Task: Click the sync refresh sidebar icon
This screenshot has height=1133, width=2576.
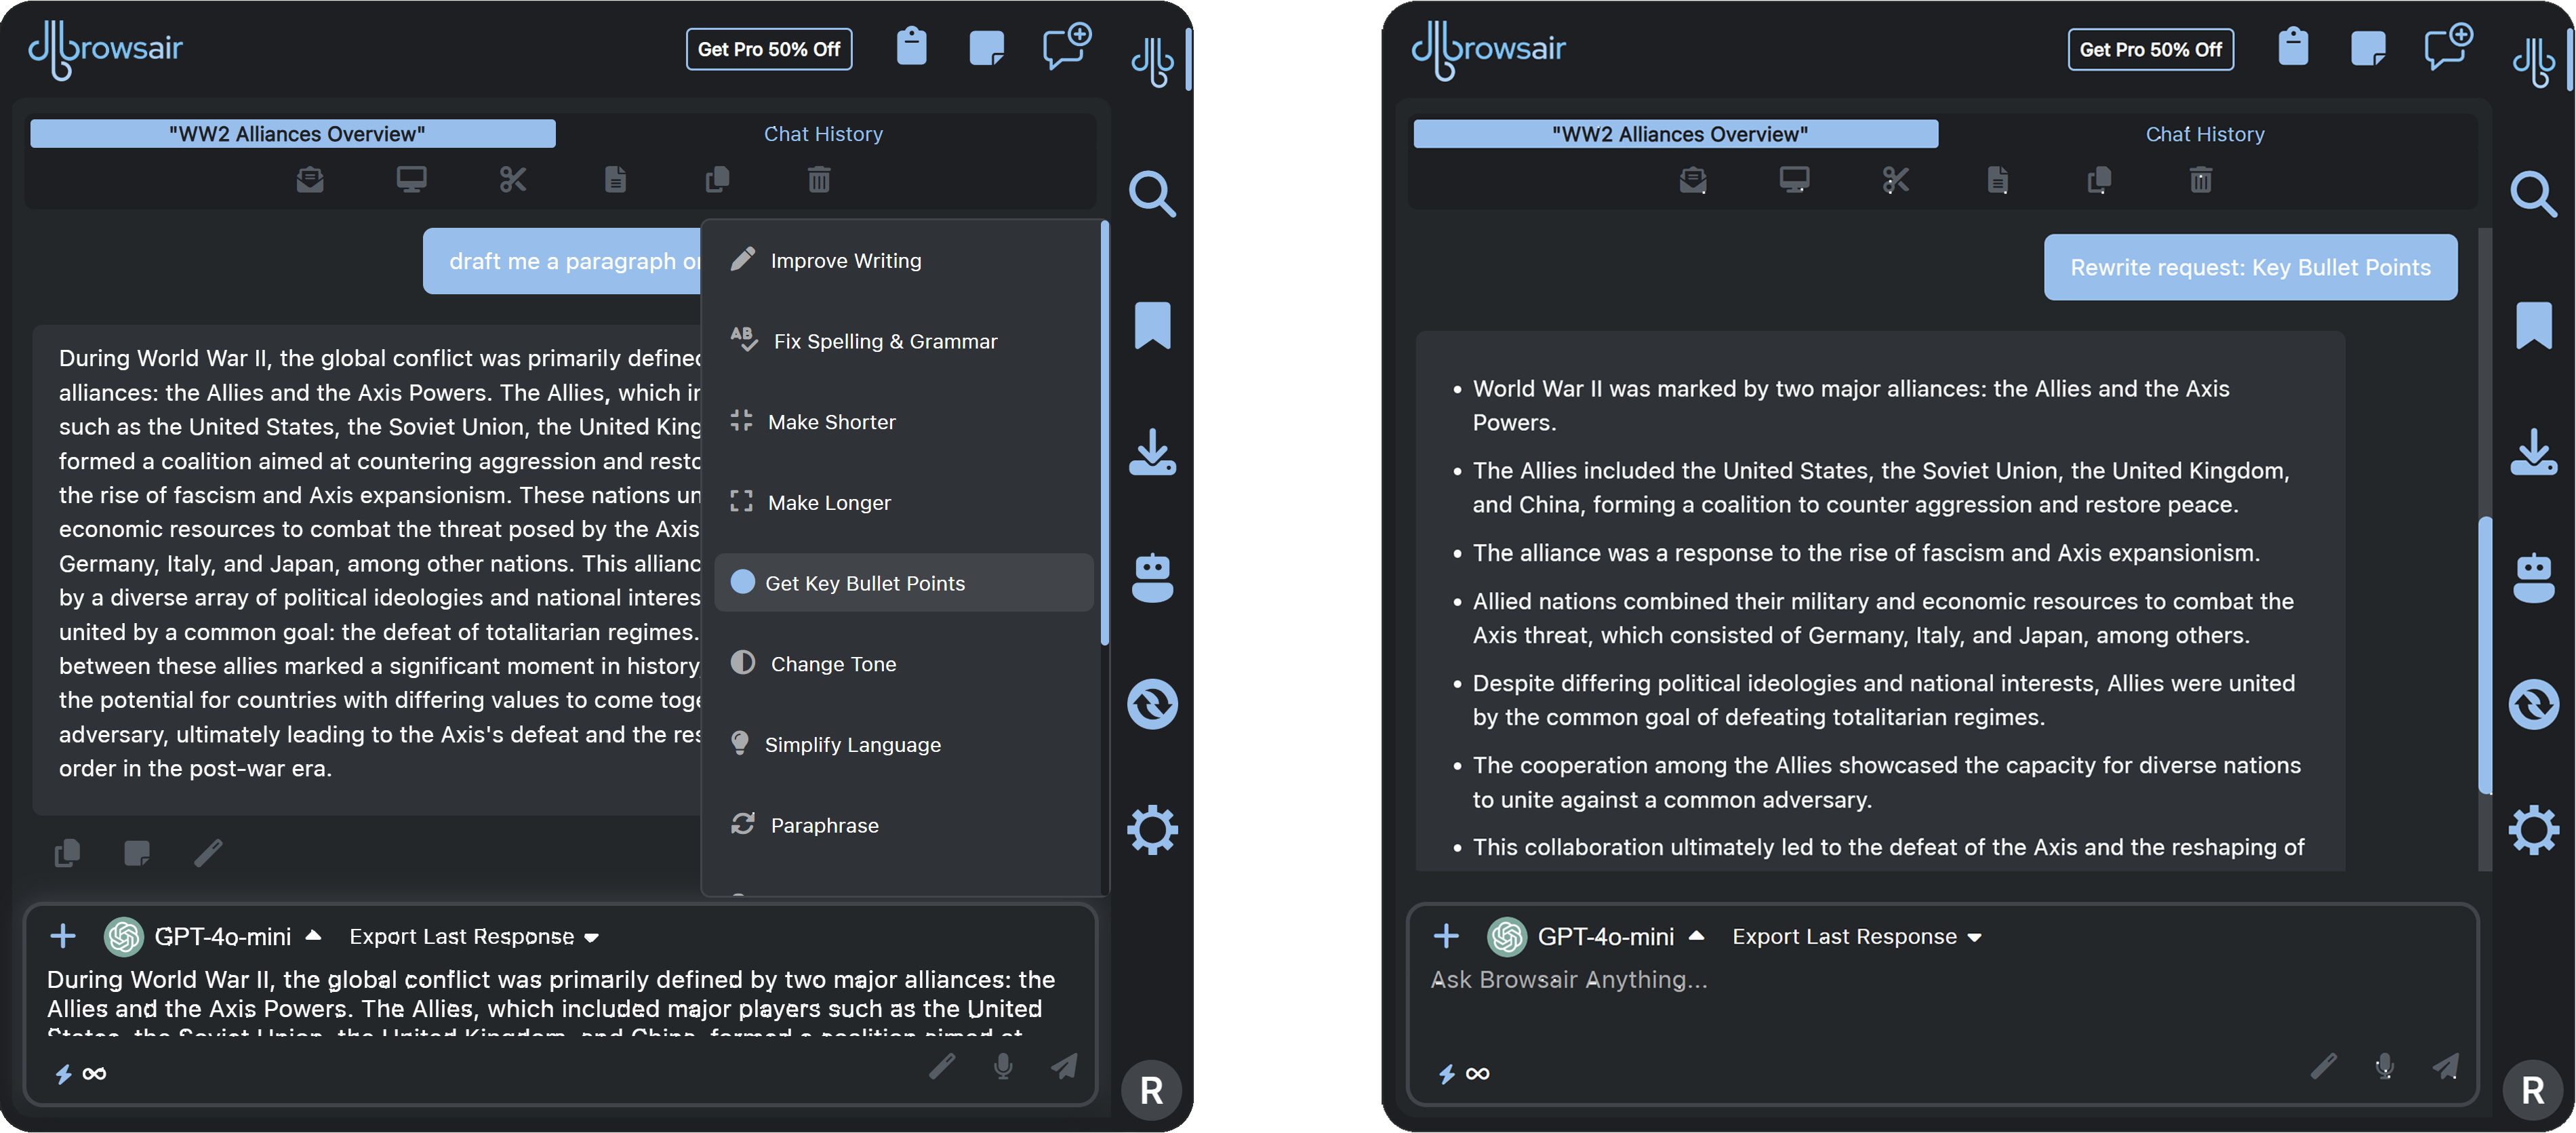Action: point(1152,704)
